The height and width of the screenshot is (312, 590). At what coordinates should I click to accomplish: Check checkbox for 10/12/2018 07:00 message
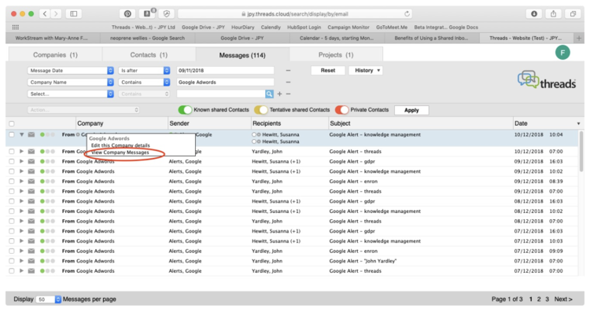point(12,152)
